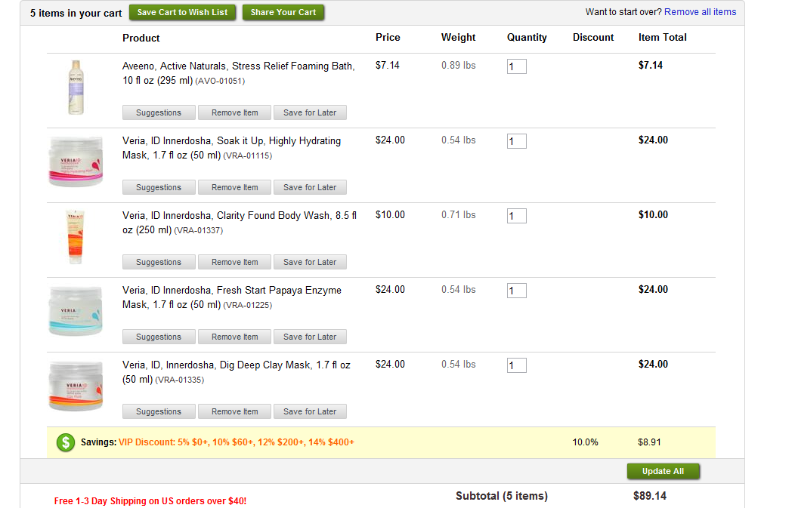795x508 pixels.
Task: Remove the Dig Deep Clay Mask
Action: [235, 411]
